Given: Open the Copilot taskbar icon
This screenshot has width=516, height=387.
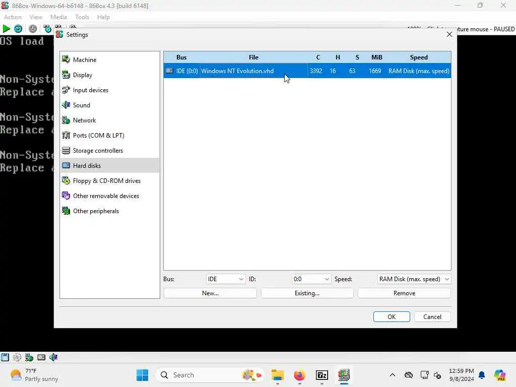Looking at the screenshot, I should [x=500, y=375].
